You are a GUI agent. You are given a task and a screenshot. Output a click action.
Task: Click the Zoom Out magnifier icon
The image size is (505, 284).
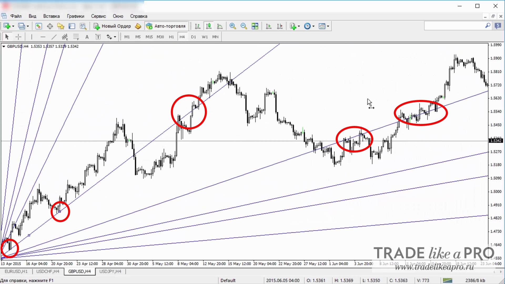(x=244, y=26)
